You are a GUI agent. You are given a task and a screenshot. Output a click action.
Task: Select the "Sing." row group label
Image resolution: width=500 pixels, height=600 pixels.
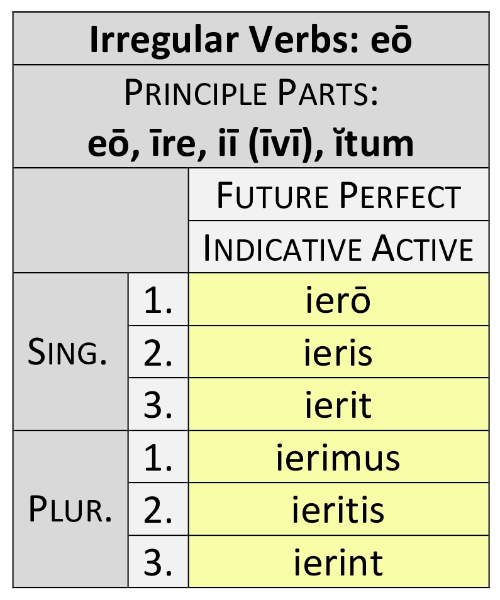70,352
